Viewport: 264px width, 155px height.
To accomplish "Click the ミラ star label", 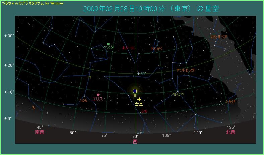I will click(89, 77).
